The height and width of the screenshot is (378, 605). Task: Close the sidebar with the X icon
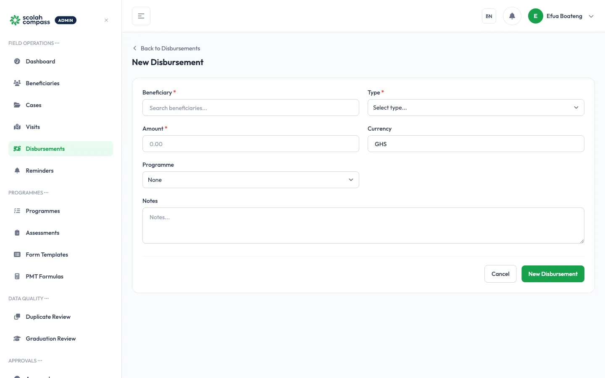pos(106,20)
